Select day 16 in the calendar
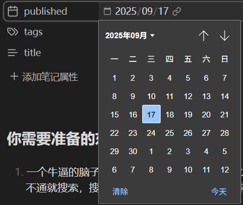The height and width of the screenshot is (205, 243). coord(133,115)
